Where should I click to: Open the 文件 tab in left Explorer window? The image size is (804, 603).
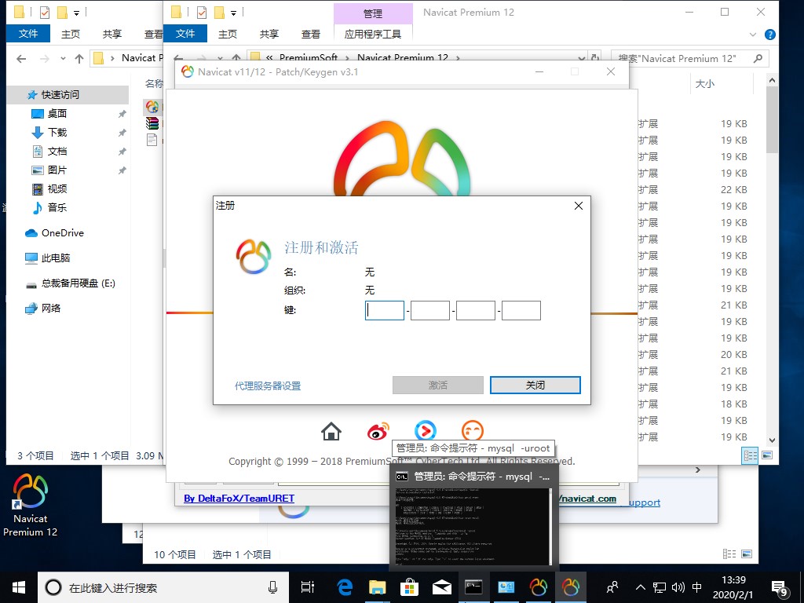pyautogui.click(x=28, y=34)
